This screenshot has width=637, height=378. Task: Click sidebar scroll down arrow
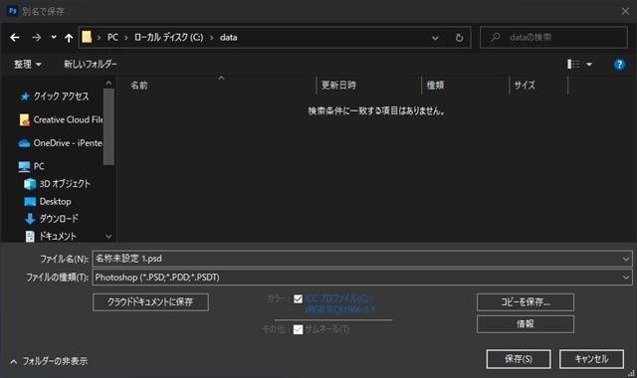tap(108, 237)
